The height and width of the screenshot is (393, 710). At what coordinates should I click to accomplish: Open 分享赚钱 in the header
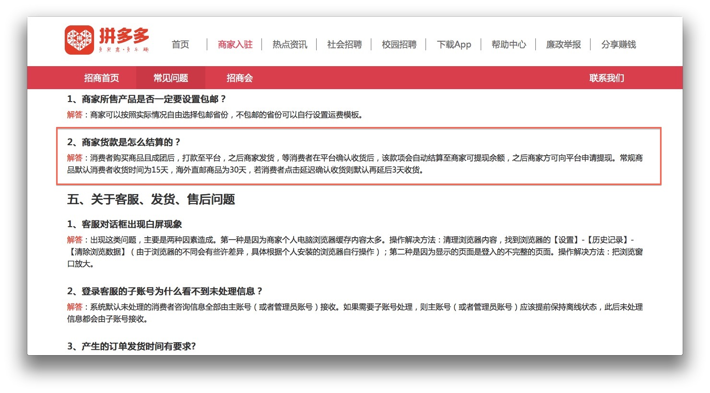(x=618, y=45)
